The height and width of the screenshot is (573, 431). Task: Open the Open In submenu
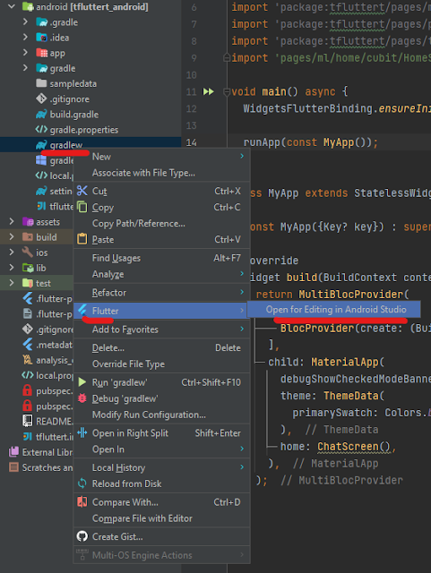click(x=161, y=449)
